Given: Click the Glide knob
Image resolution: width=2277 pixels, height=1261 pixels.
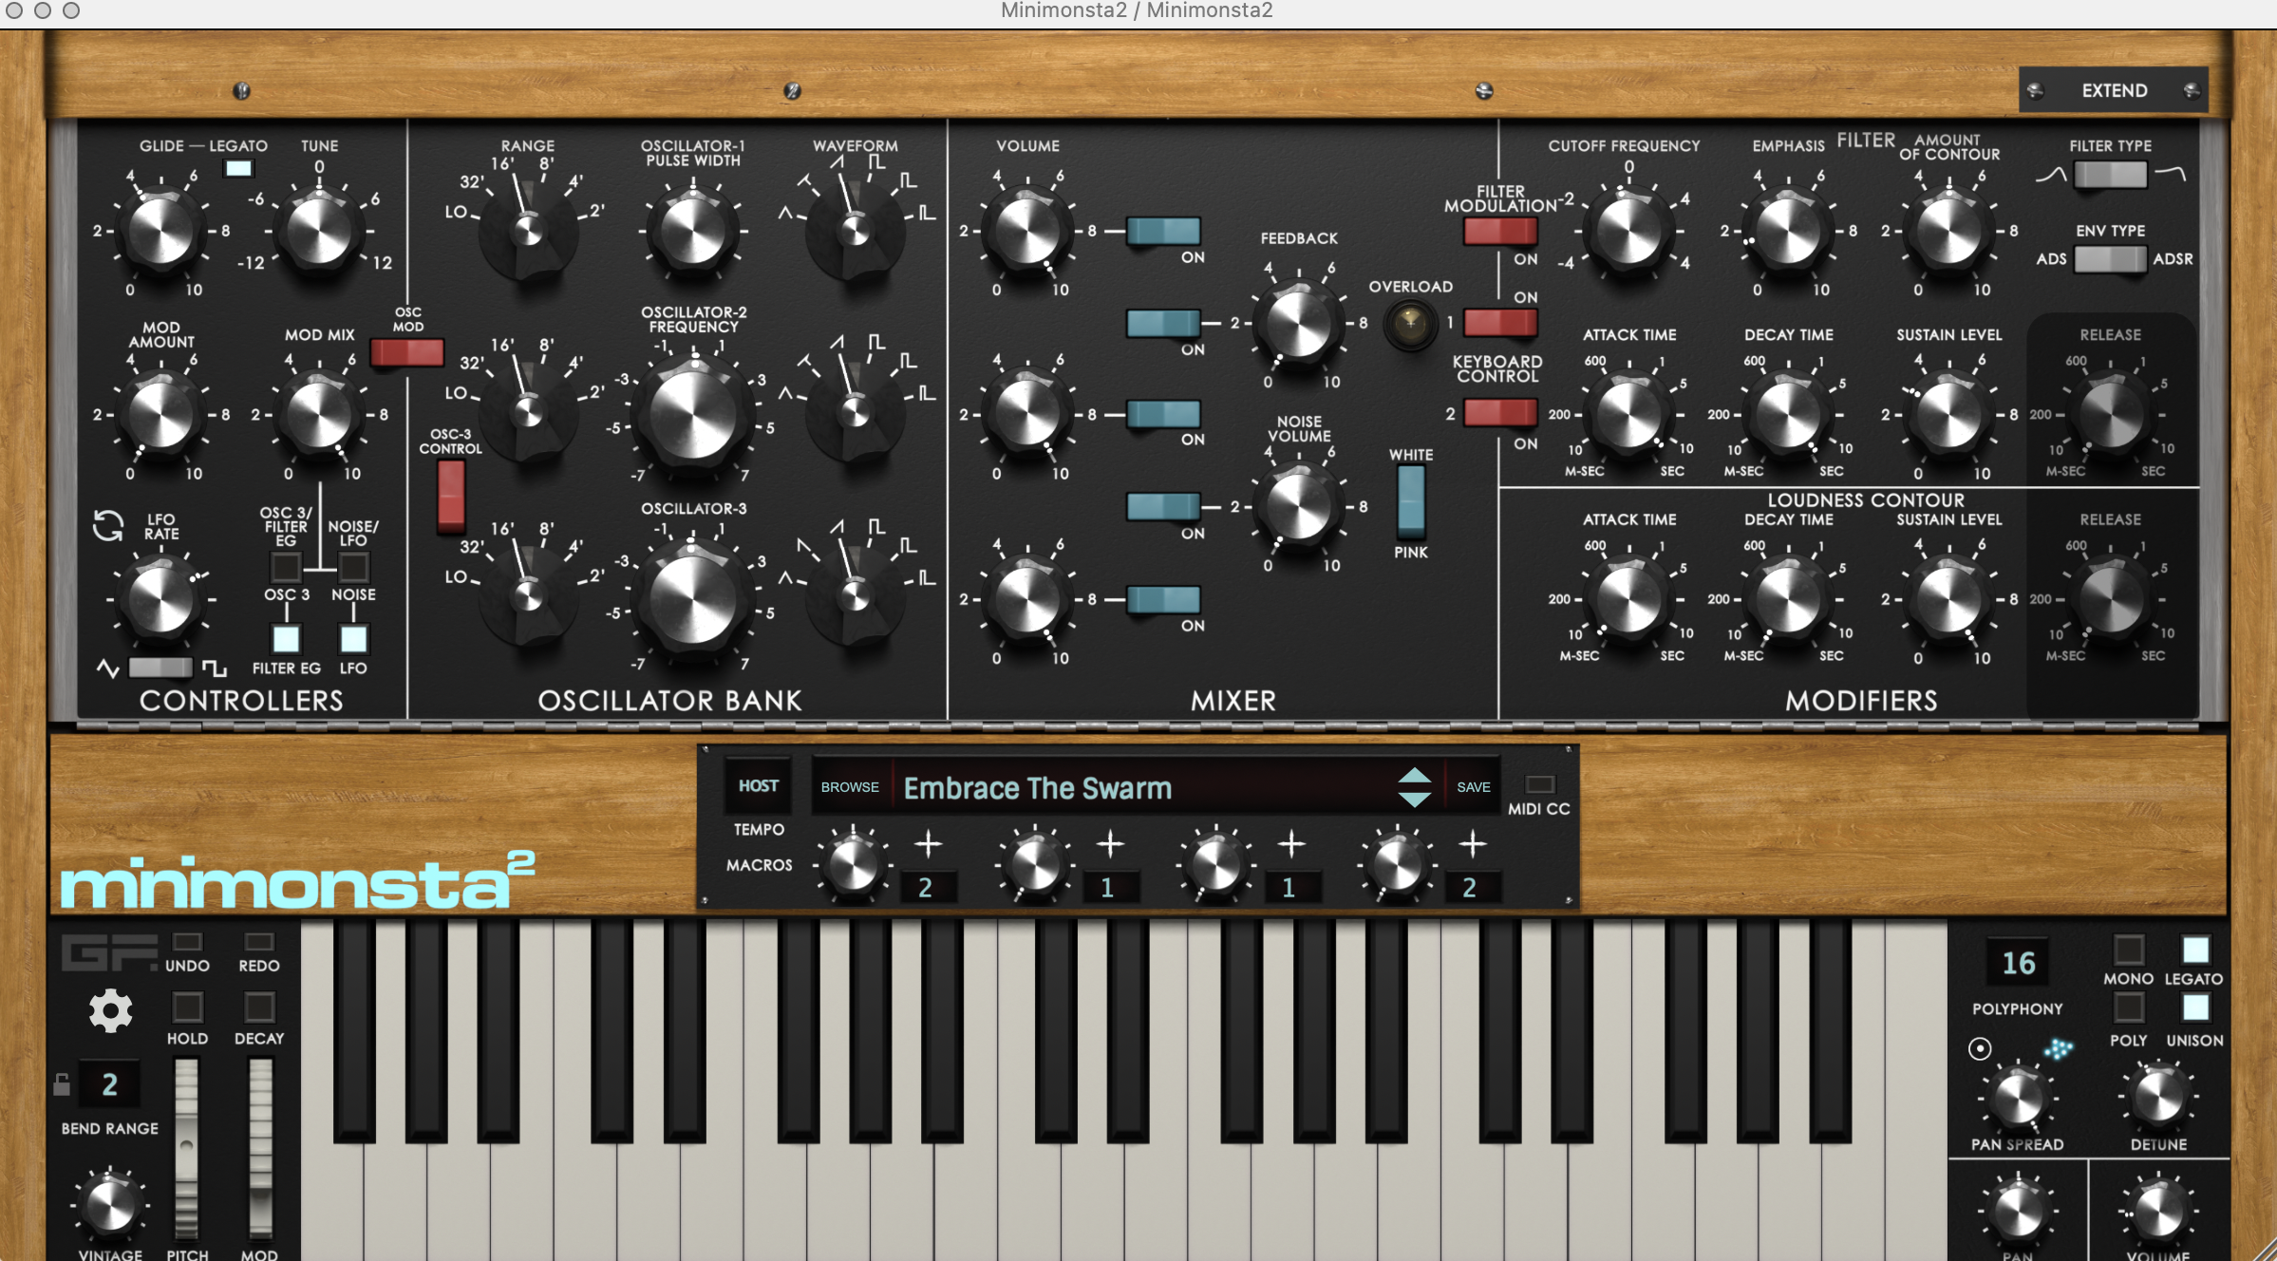Looking at the screenshot, I should tap(160, 231).
